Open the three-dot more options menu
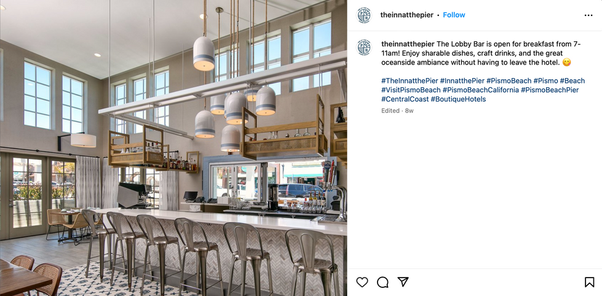602x296 pixels. pyautogui.click(x=588, y=15)
